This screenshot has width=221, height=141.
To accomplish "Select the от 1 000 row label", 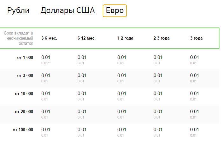I will (25, 57).
